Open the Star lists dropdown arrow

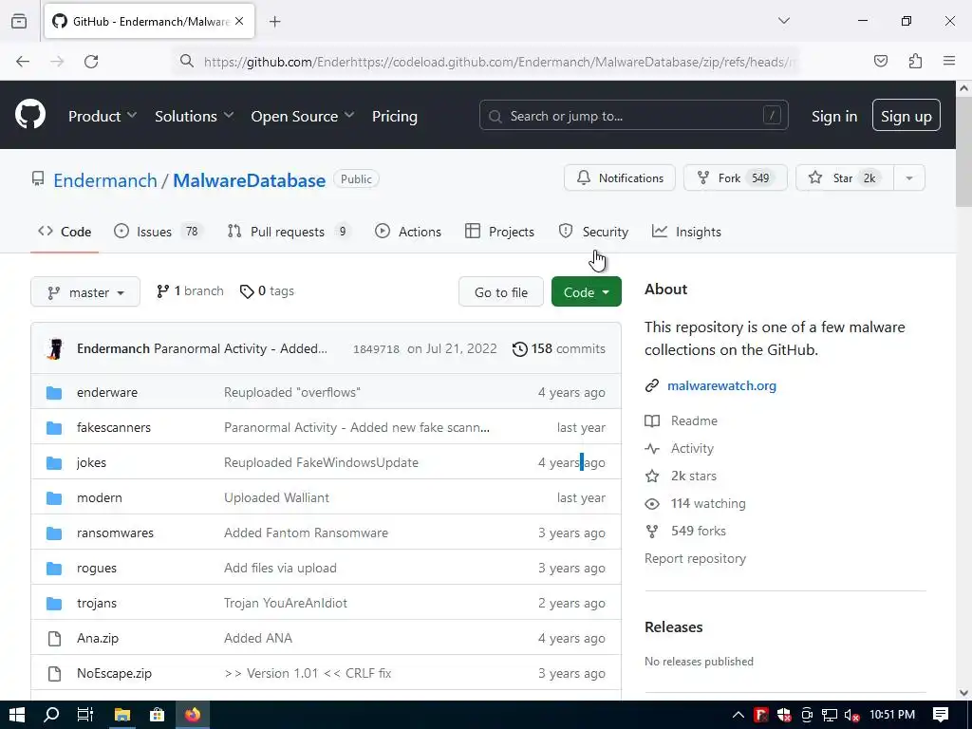click(909, 178)
